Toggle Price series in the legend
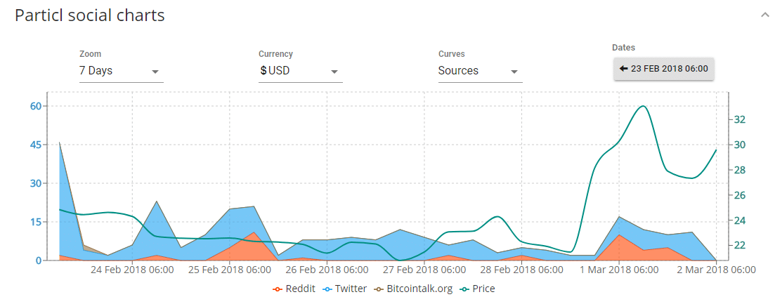This screenshot has height=304, width=775. [476, 289]
